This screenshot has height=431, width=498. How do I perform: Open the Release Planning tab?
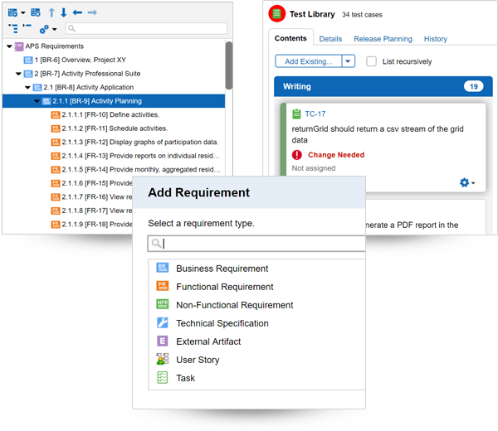click(x=383, y=39)
